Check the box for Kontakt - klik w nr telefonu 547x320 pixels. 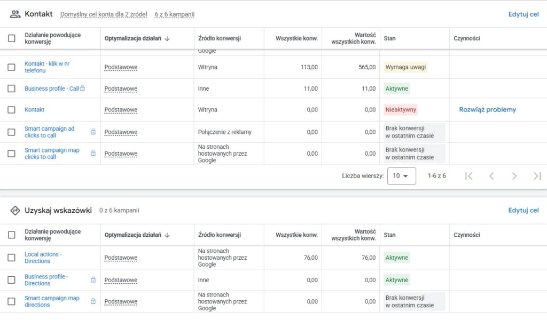[11, 67]
